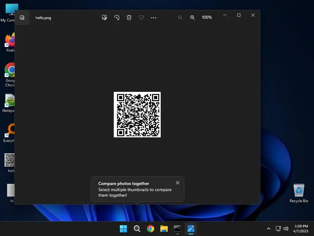Delete hello.png with the trash icon
314x236 pixels.
click(129, 18)
